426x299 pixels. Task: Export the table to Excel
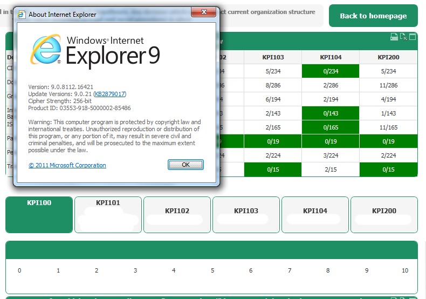coord(403,37)
